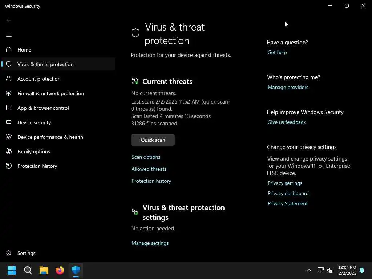Open File Explorer from the taskbar

point(44,270)
